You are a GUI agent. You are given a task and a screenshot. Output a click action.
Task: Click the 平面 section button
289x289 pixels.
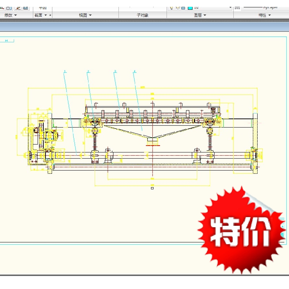pos(43,8)
